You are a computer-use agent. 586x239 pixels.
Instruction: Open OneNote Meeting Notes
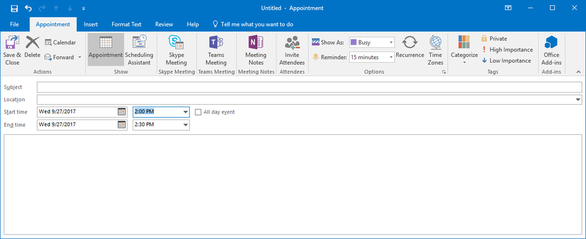click(x=256, y=50)
